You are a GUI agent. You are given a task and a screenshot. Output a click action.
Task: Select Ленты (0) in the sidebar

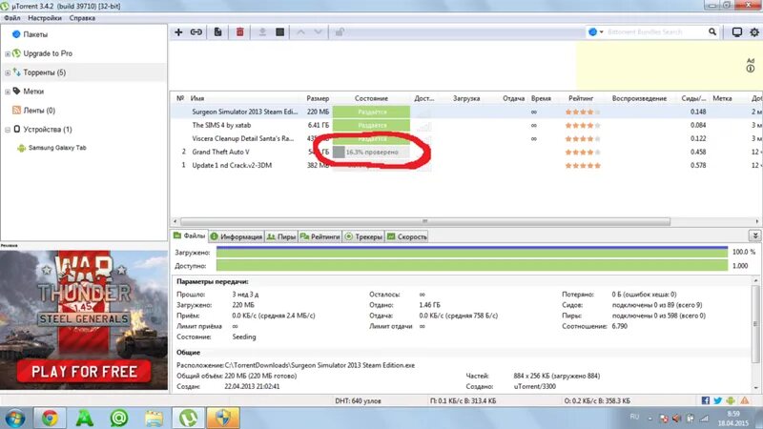click(39, 111)
